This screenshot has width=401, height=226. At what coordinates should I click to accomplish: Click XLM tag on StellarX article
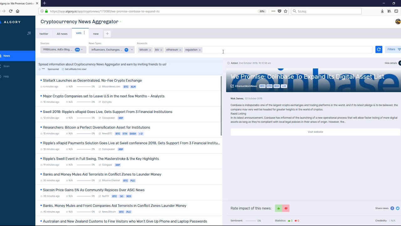(x=133, y=87)
